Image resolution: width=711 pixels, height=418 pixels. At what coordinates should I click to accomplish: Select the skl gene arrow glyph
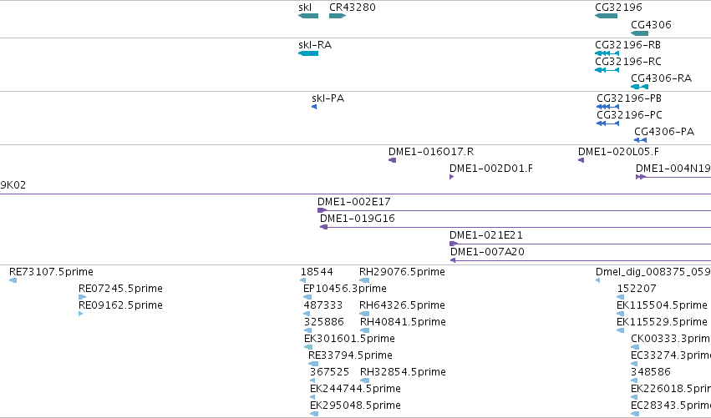(308, 16)
